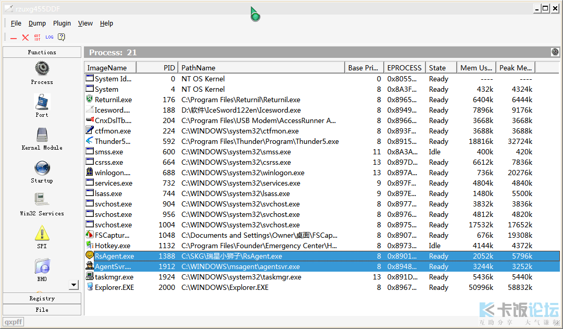Click the refresh icon on Process header

[555, 52]
